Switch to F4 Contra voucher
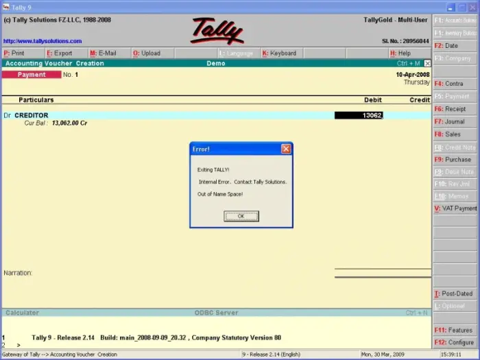480x360 pixels. pyautogui.click(x=455, y=84)
